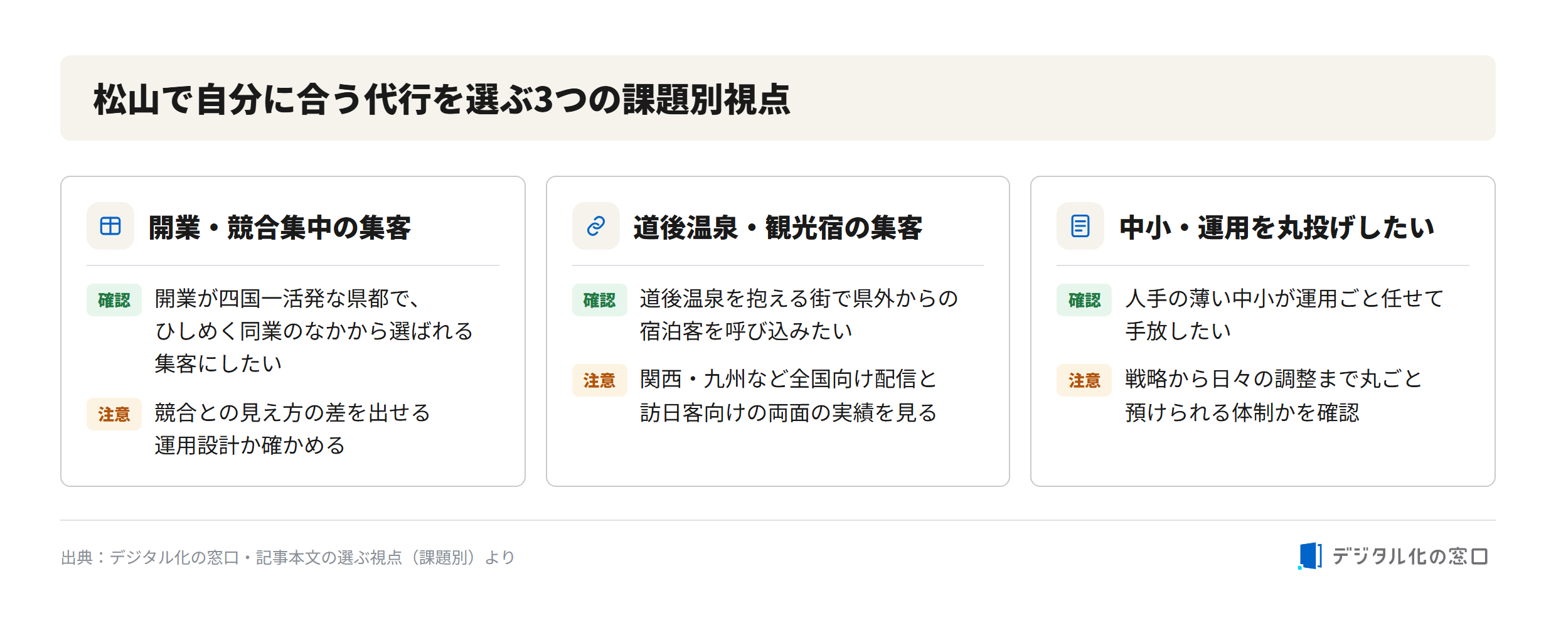Click the green 確認 badge in 中小 card
The width and height of the screenshot is (1556, 630).
(x=1084, y=300)
